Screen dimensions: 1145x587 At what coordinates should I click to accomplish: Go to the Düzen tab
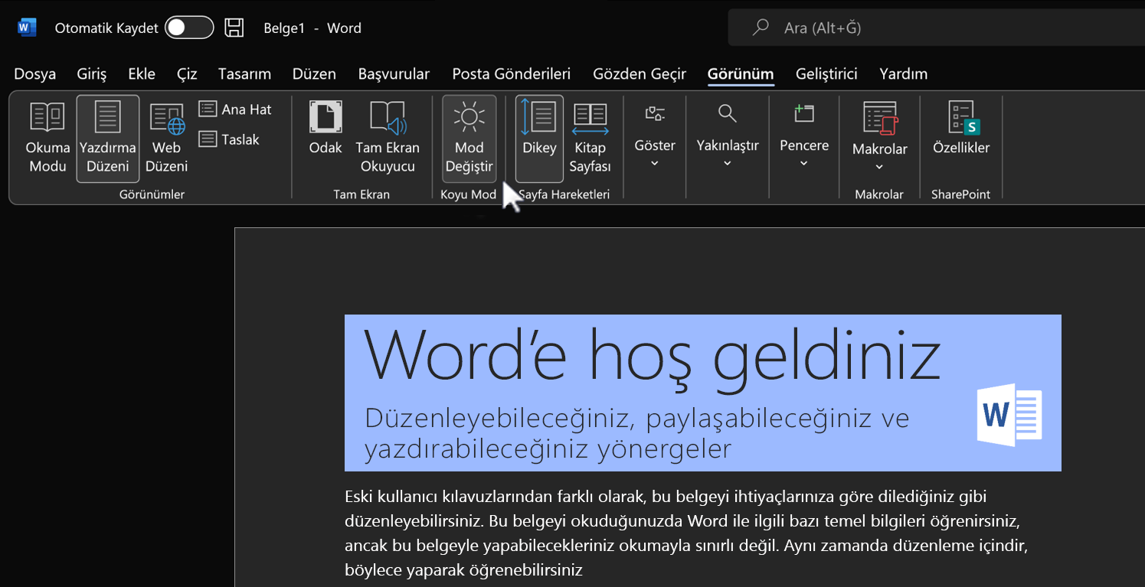tap(314, 74)
